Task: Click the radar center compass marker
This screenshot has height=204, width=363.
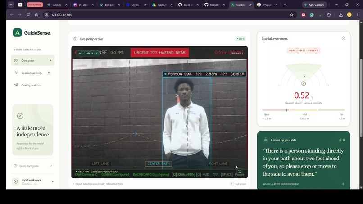Action: tap(304, 83)
